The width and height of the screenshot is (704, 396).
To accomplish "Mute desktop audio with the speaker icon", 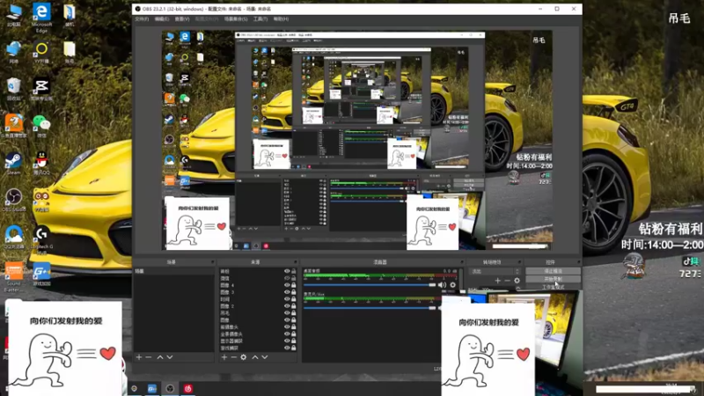I will click(443, 284).
